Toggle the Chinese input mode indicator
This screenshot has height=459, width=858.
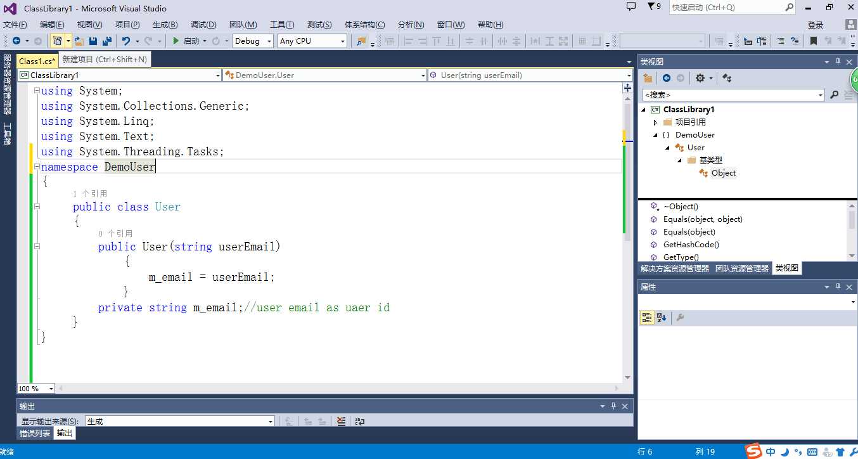pyautogui.click(x=771, y=452)
